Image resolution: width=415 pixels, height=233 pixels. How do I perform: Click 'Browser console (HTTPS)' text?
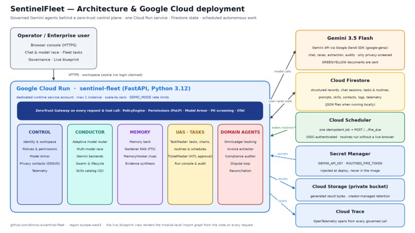coord(54,45)
